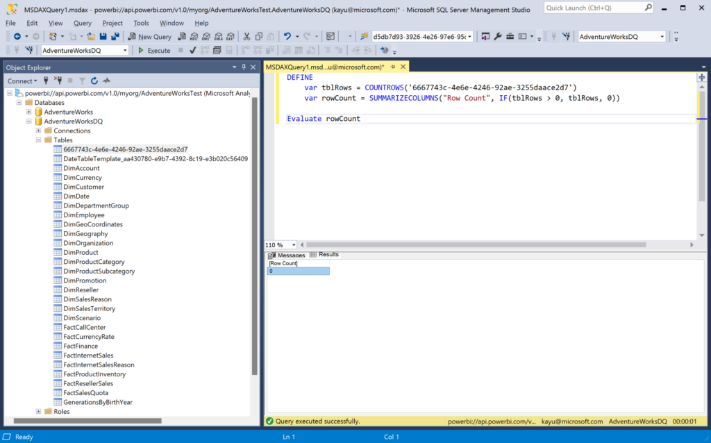Click the Parse checkmark icon
Screen dimensions: 711x443
[193, 50]
